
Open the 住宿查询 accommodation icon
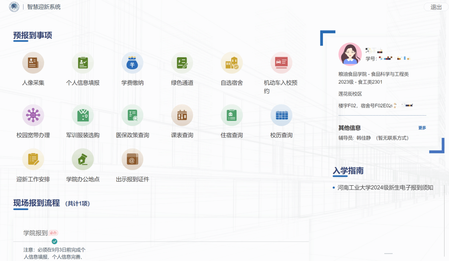(232, 115)
